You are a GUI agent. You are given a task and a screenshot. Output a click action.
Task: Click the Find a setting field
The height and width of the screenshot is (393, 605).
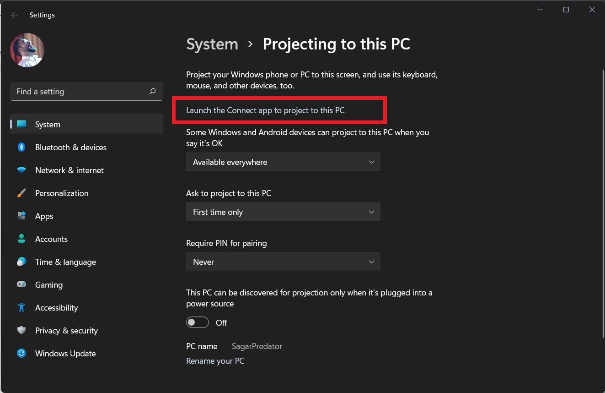pos(80,92)
